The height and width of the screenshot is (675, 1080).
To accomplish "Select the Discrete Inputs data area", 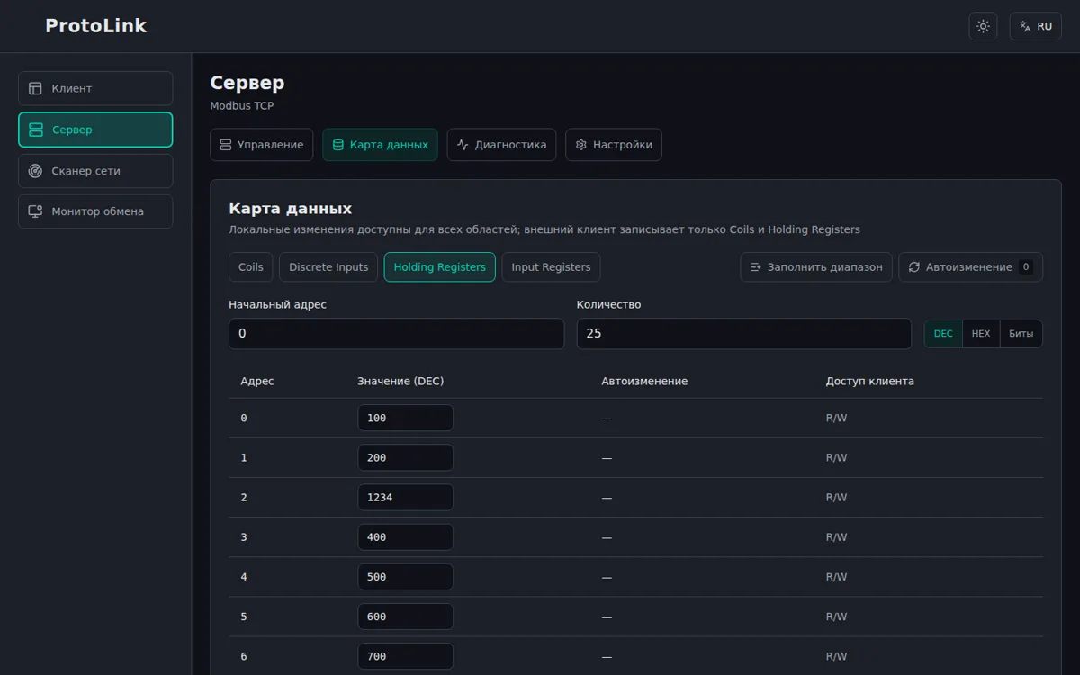I will 328,267.
